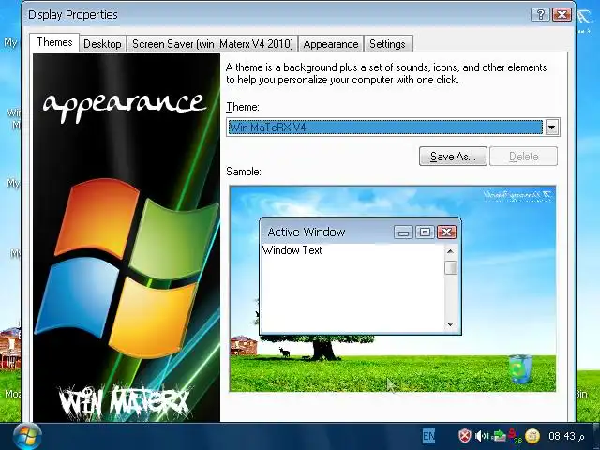600x450 pixels.
Task: Click the sample Active Window minimize button
Action: click(x=403, y=232)
